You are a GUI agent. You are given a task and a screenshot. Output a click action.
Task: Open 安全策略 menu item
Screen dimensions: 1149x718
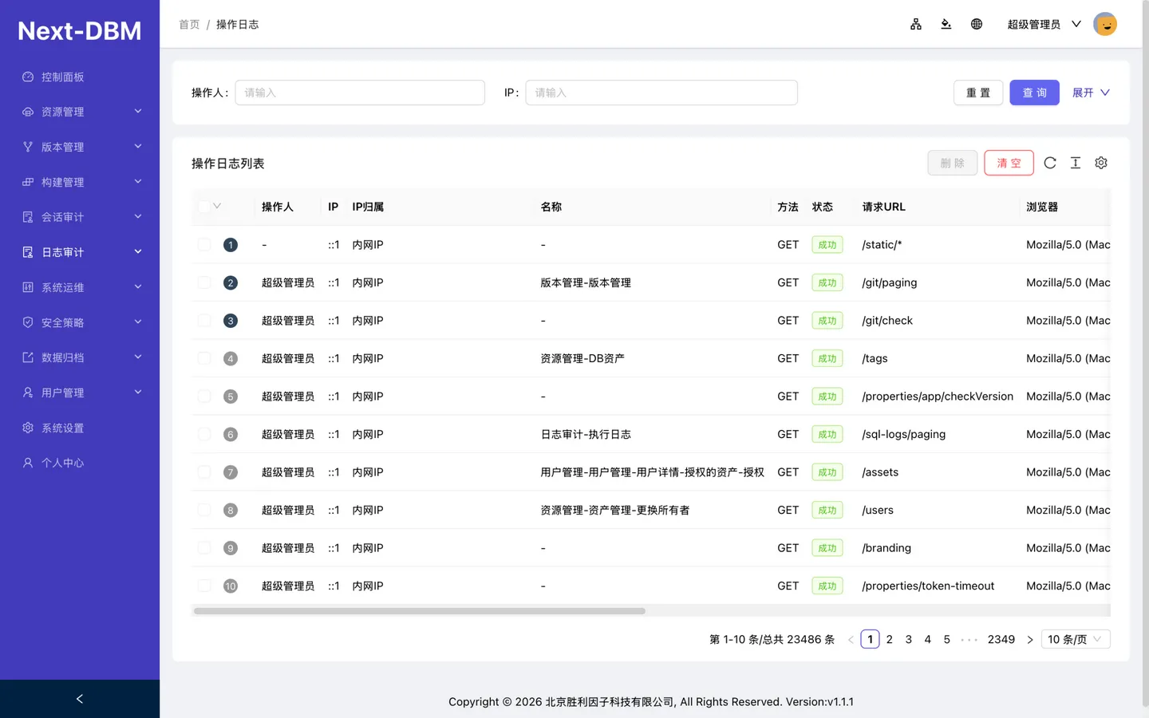pyautogui.click(x=80, y=322)
